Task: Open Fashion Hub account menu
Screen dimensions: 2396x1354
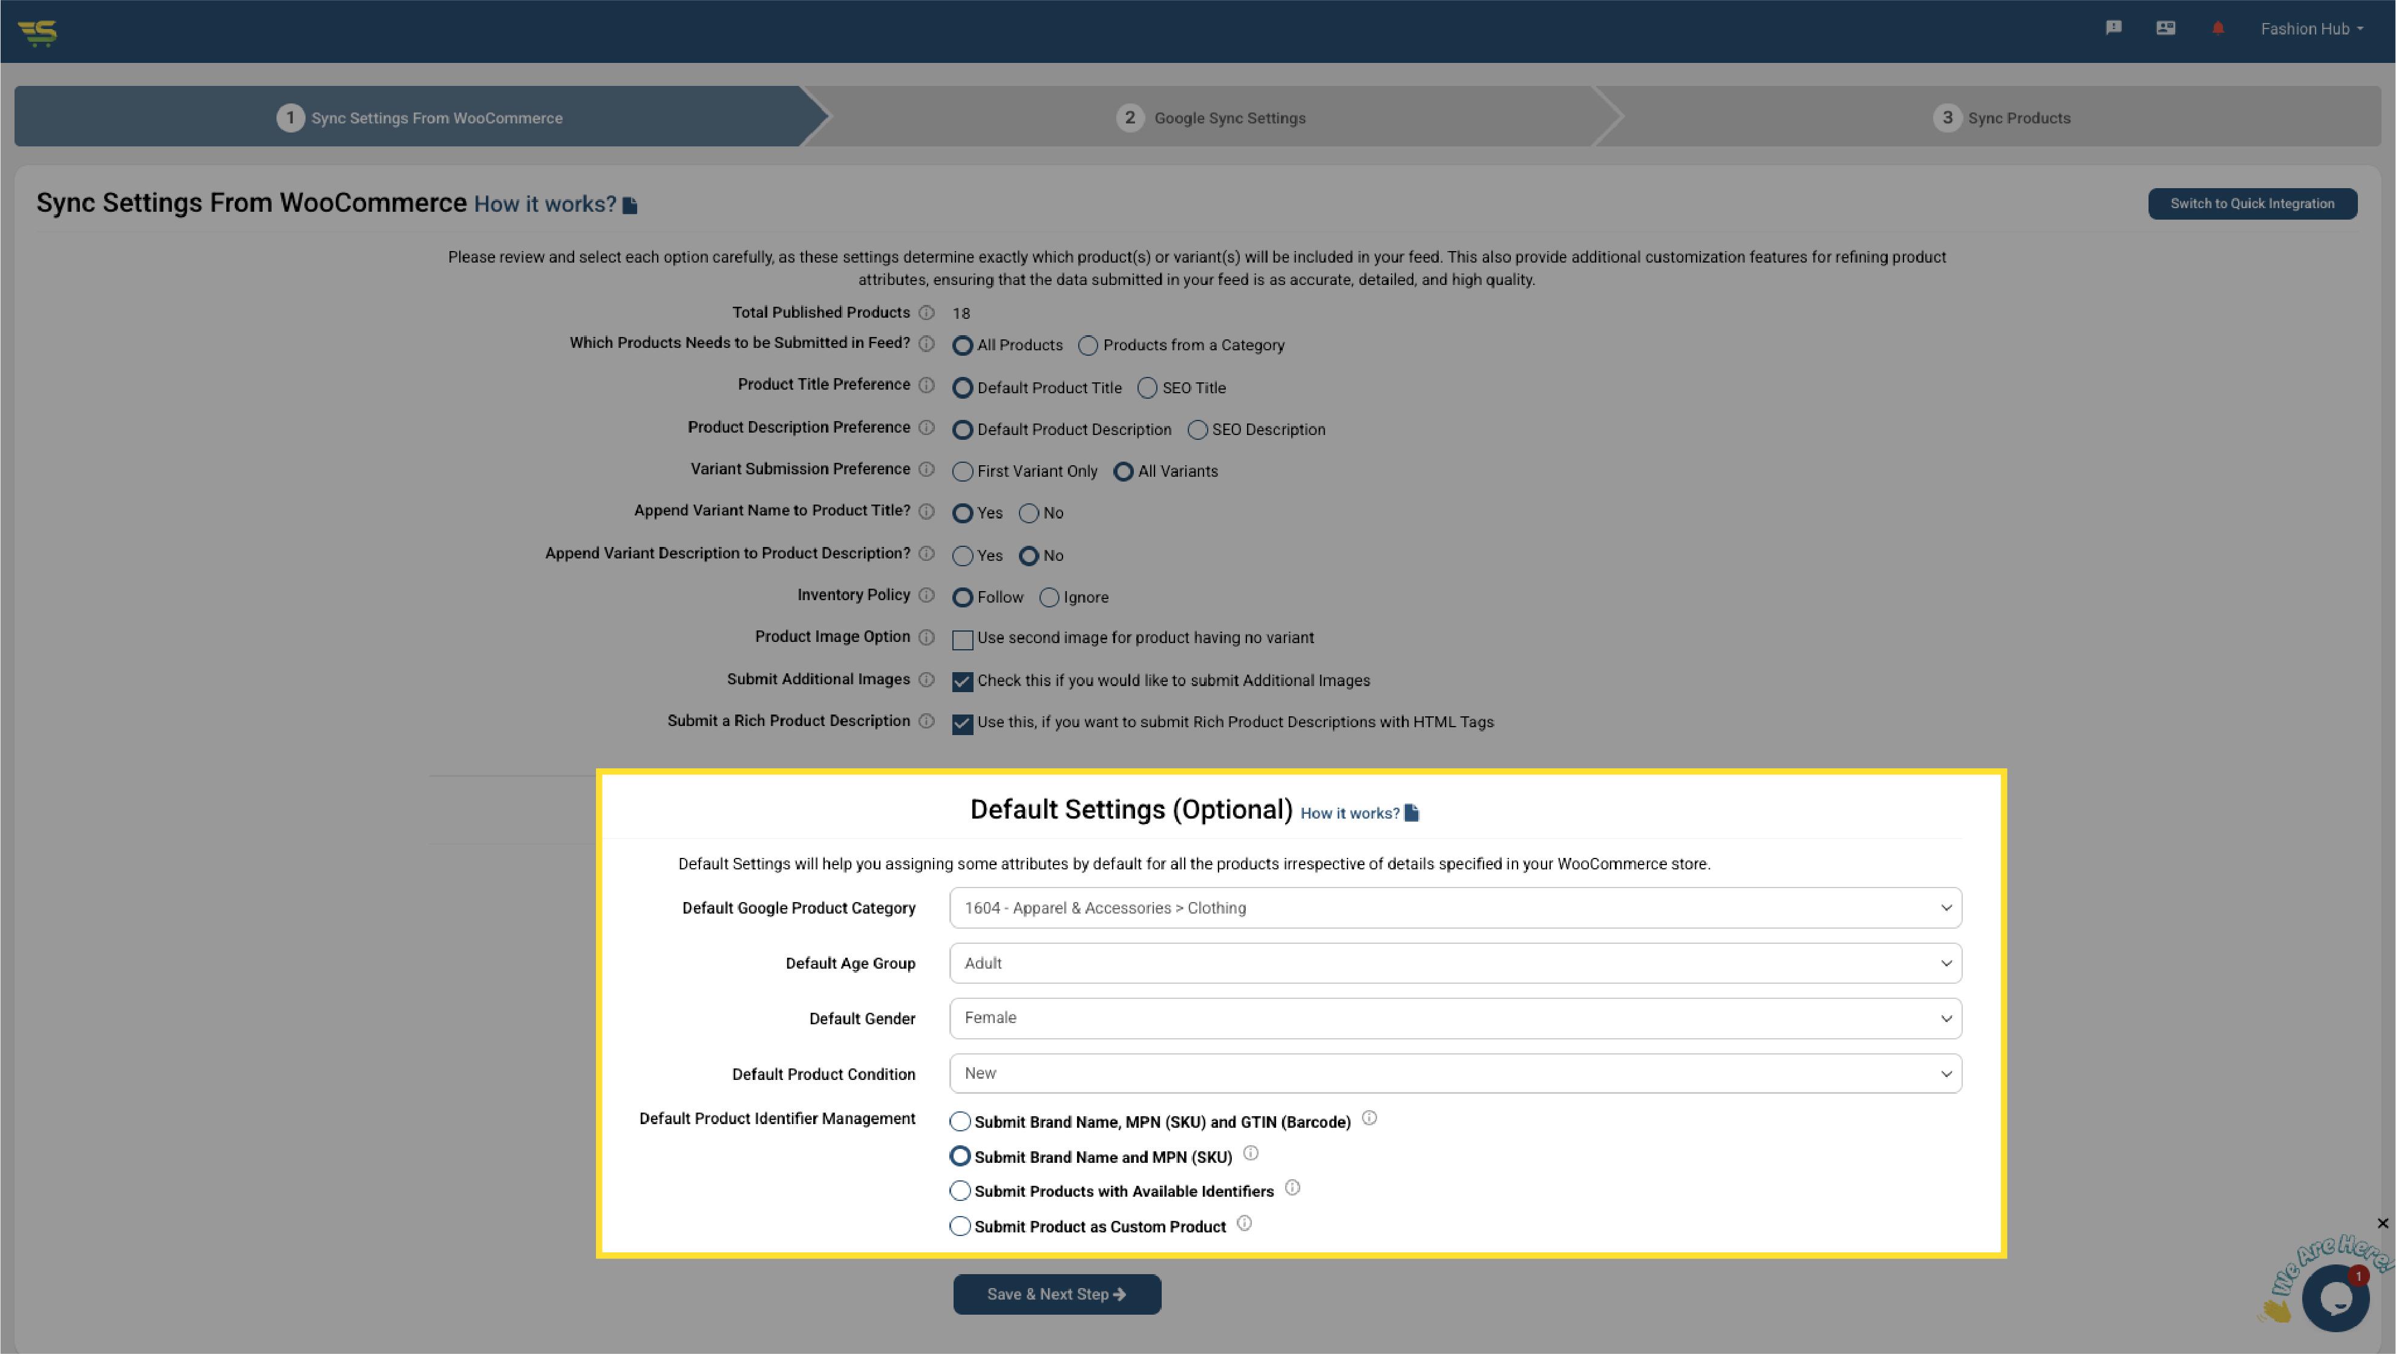Action: tap(2313, 29)
